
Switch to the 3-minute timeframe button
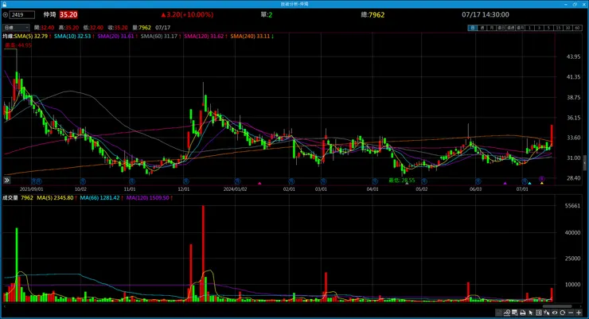[539, 28]
